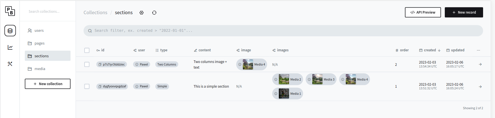Sort by content column header
The width and height of the screenshot is (495, 118).
point(202,50)
